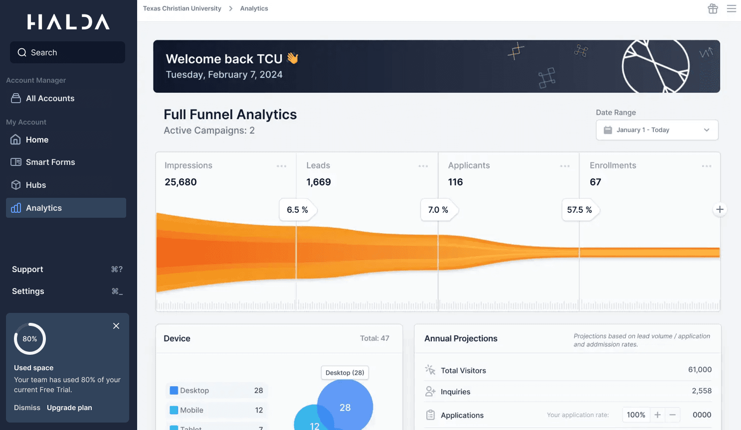Click the Full Funnel Analytics heading
Screen dimensions: 741x430
point(230,115)
